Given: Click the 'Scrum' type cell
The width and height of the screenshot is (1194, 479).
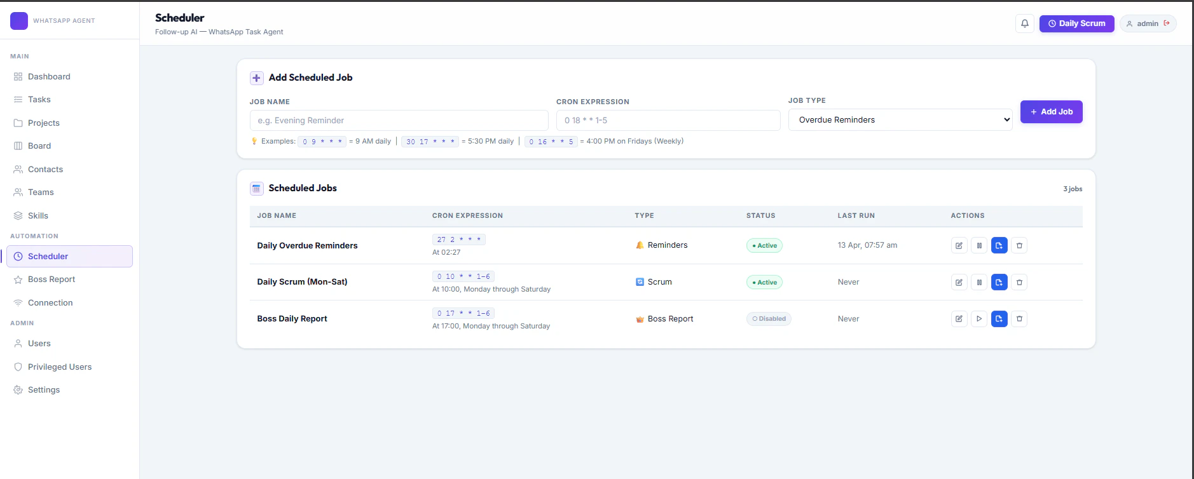Looking at the screenshot, I should [x=654, y=282].
